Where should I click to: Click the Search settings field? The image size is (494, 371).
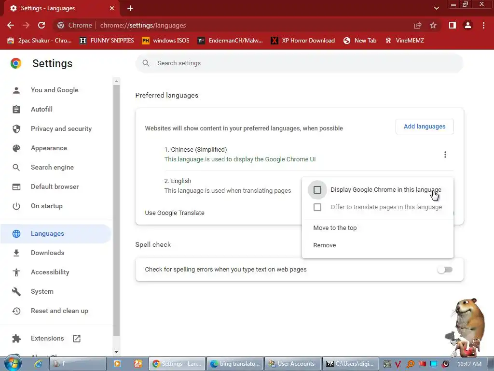click(x=299, y=63)
